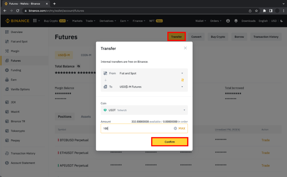This screenshot has height=177, width=287.
Task: Open the Coin USDT dropdown
Action: pyautogui.click(x=144, y=110)
